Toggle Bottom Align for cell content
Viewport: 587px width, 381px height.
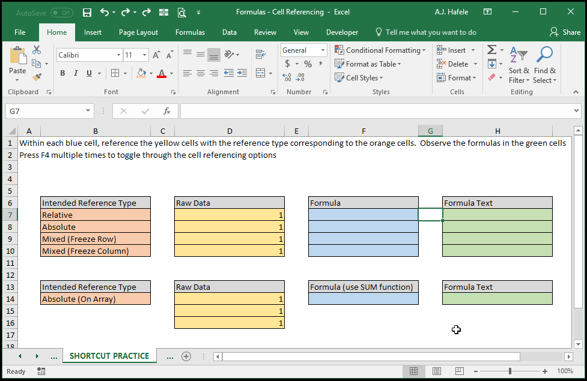point(214,55)
